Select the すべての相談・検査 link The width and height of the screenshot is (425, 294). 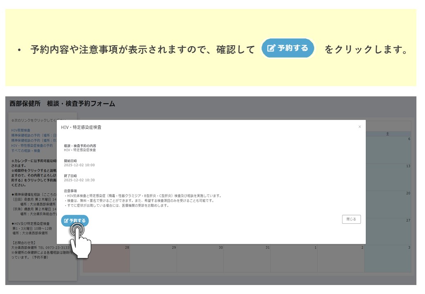tap(26, 151)
